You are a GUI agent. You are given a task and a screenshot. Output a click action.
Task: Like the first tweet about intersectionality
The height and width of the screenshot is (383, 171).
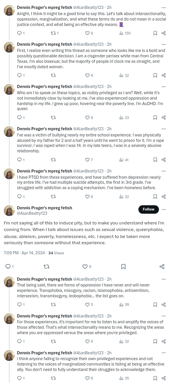pyautogui.click(x=89, y=33)
